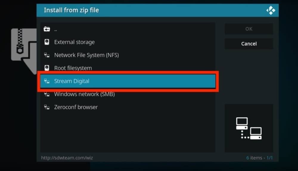Go up with the '..' entry
Screen dimensions: 298x171
pos(128,29)
